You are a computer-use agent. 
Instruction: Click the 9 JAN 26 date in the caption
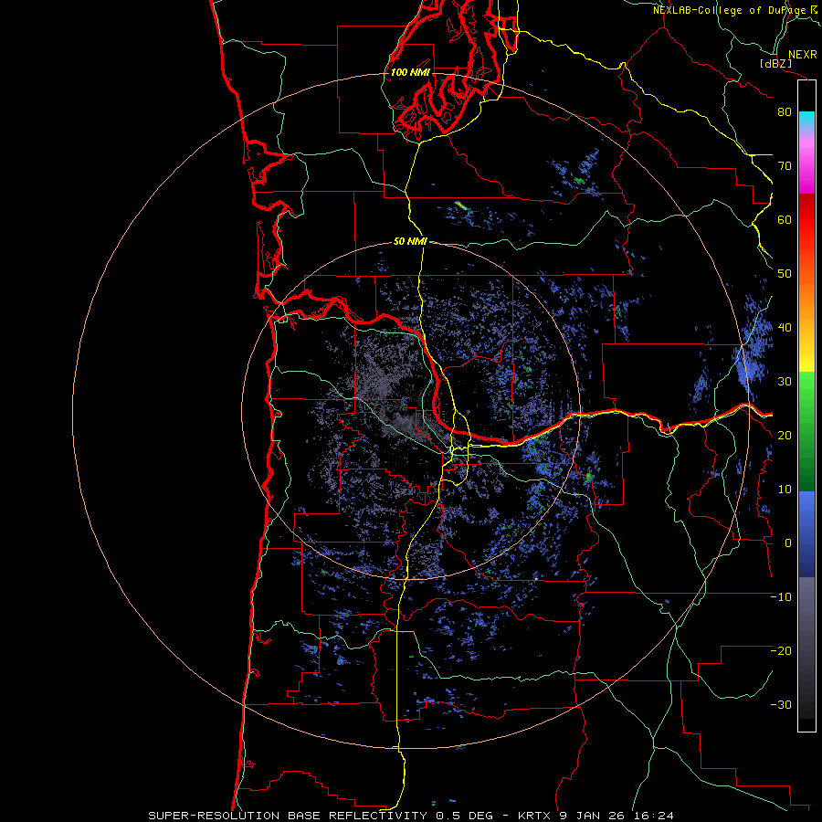pyautogui.click(x=593, y=816)
